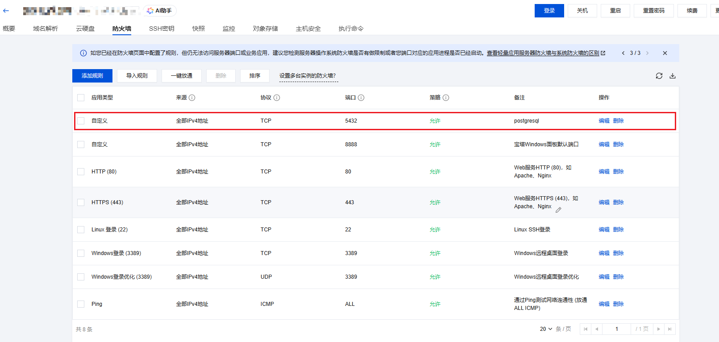Switch to 快照 tab
This screenshot has width=719, height=342.
pos(199,29)
